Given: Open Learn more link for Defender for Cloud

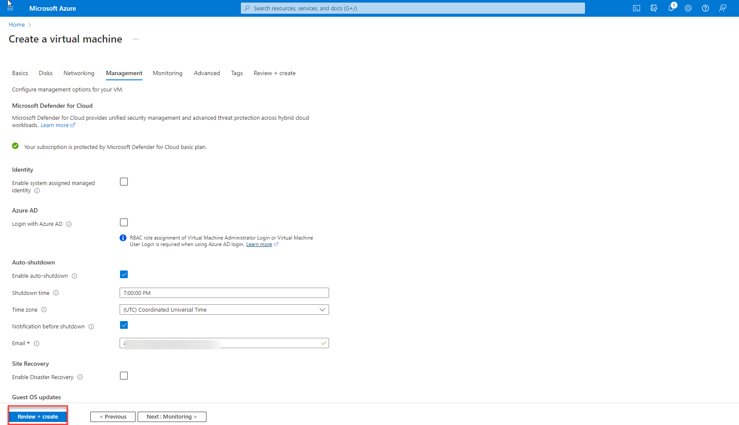Looking at the screenshot, I should (x=58, y=125).
